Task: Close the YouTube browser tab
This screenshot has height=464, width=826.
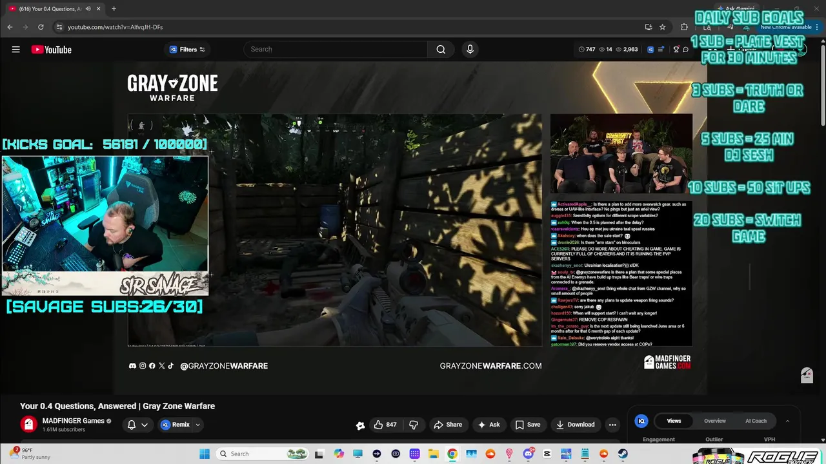Action: pos(98,8)
